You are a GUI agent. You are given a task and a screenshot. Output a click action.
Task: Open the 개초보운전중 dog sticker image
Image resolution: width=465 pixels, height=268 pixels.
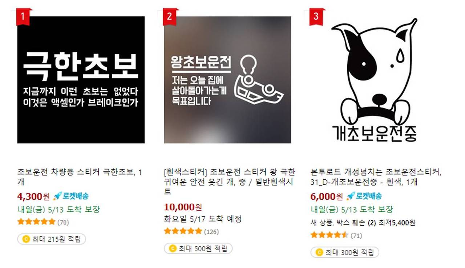pyautogui.click(x=374, y=80)
